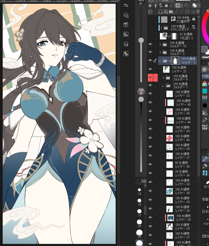
Task: Click the overlapping circles icon in the side strip
Action: [126, 54]
